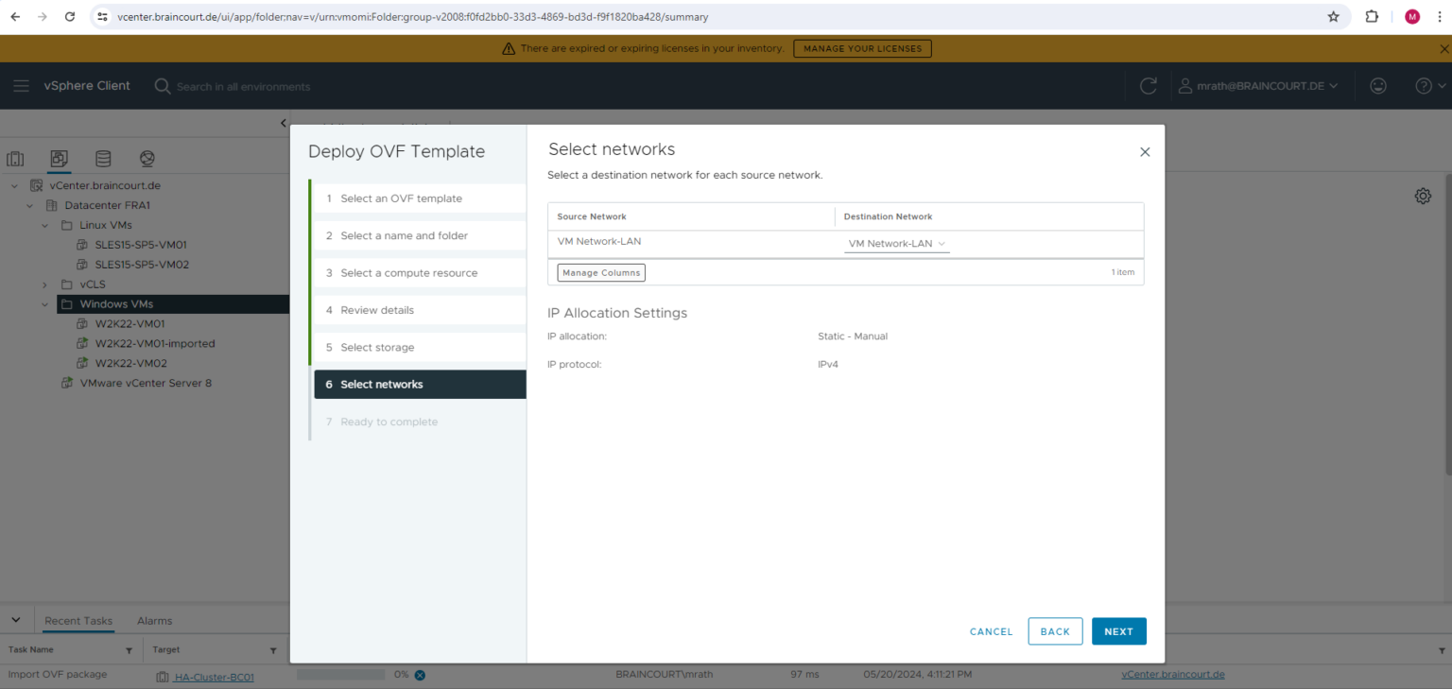Viewport: 1452px width, 689px height.
Task: Click NEXT to continue the OVF wizard
Action: click(x=1118, y=630)
